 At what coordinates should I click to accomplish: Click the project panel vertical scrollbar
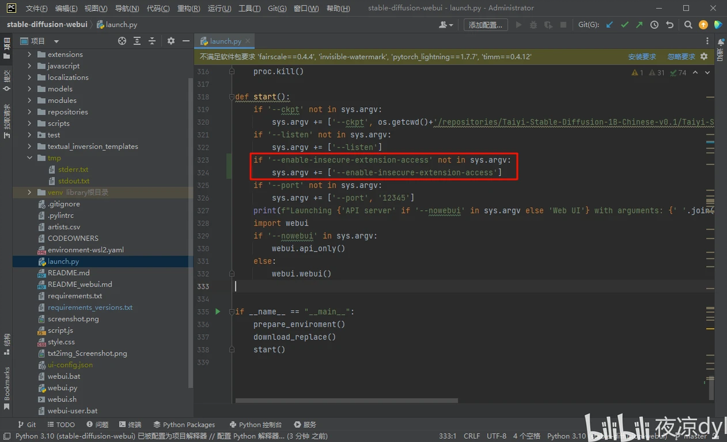point(190,234)
